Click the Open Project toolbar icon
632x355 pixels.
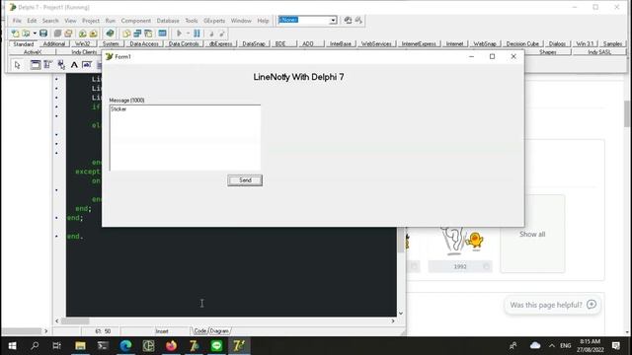click(x=68, y=34)
